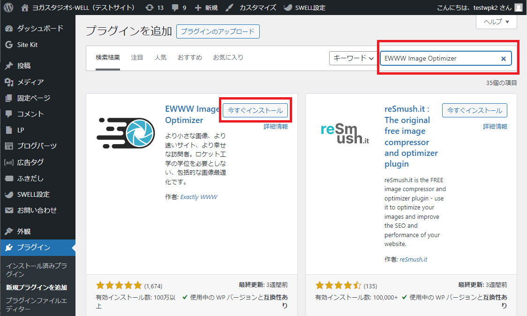
Task: Click the ふきだし bubble icon
Action: (x=9, y=178)
